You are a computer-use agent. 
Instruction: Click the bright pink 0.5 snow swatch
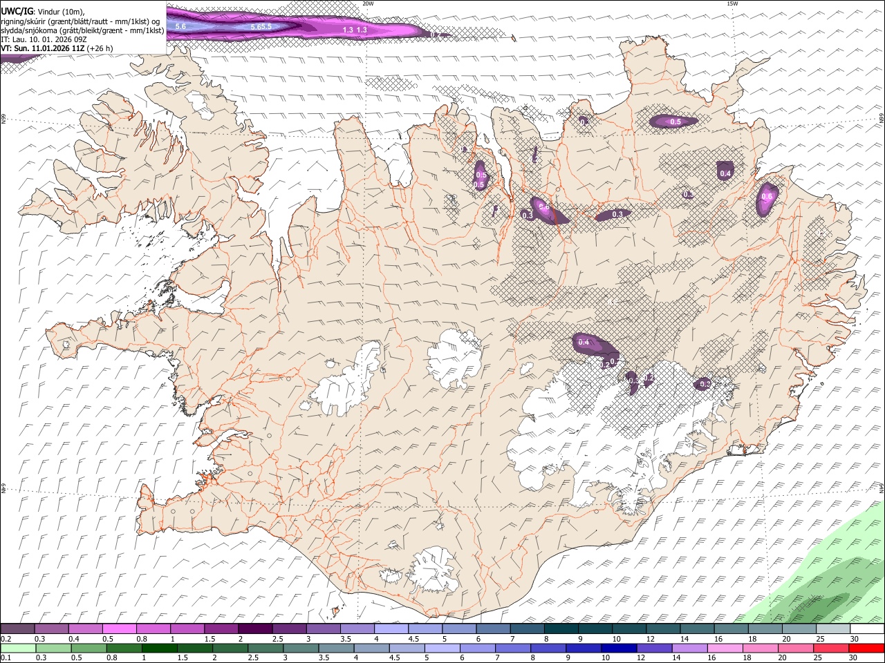click(x=119, y=629)
